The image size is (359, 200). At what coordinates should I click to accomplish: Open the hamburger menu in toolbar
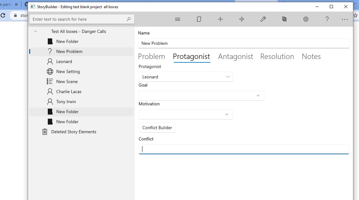point(178,19)
